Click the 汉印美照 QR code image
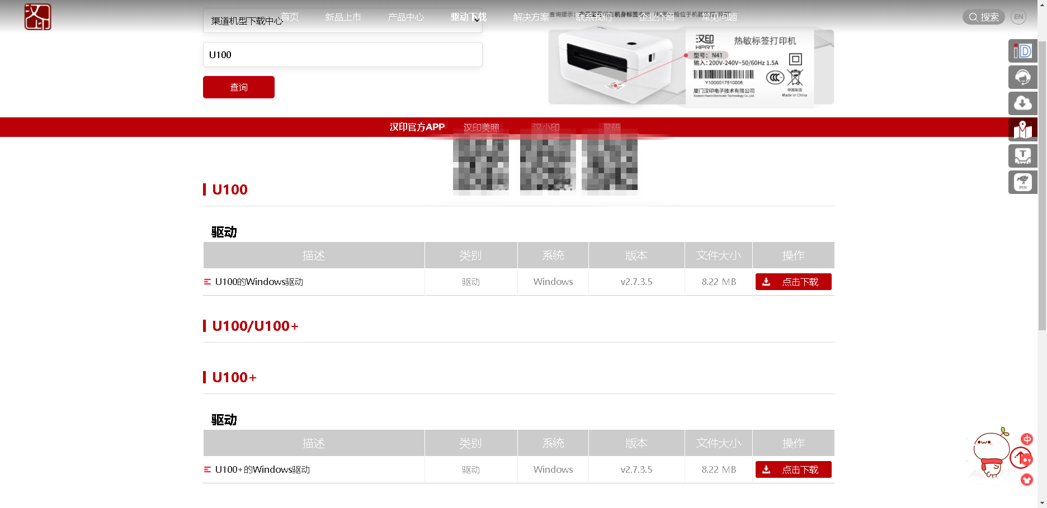 click(x=481, y=165)
